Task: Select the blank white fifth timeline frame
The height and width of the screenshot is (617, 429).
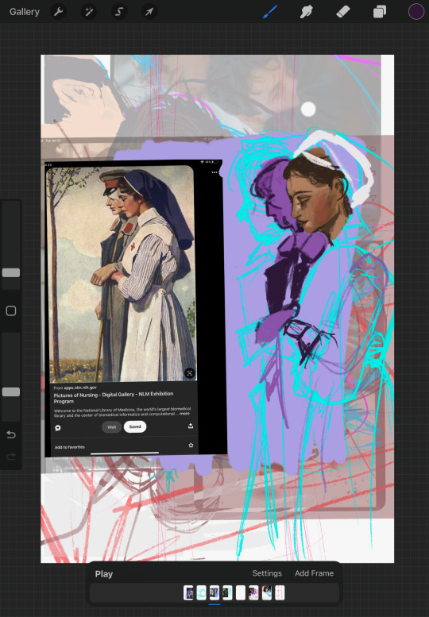Action: pos(241,592)
